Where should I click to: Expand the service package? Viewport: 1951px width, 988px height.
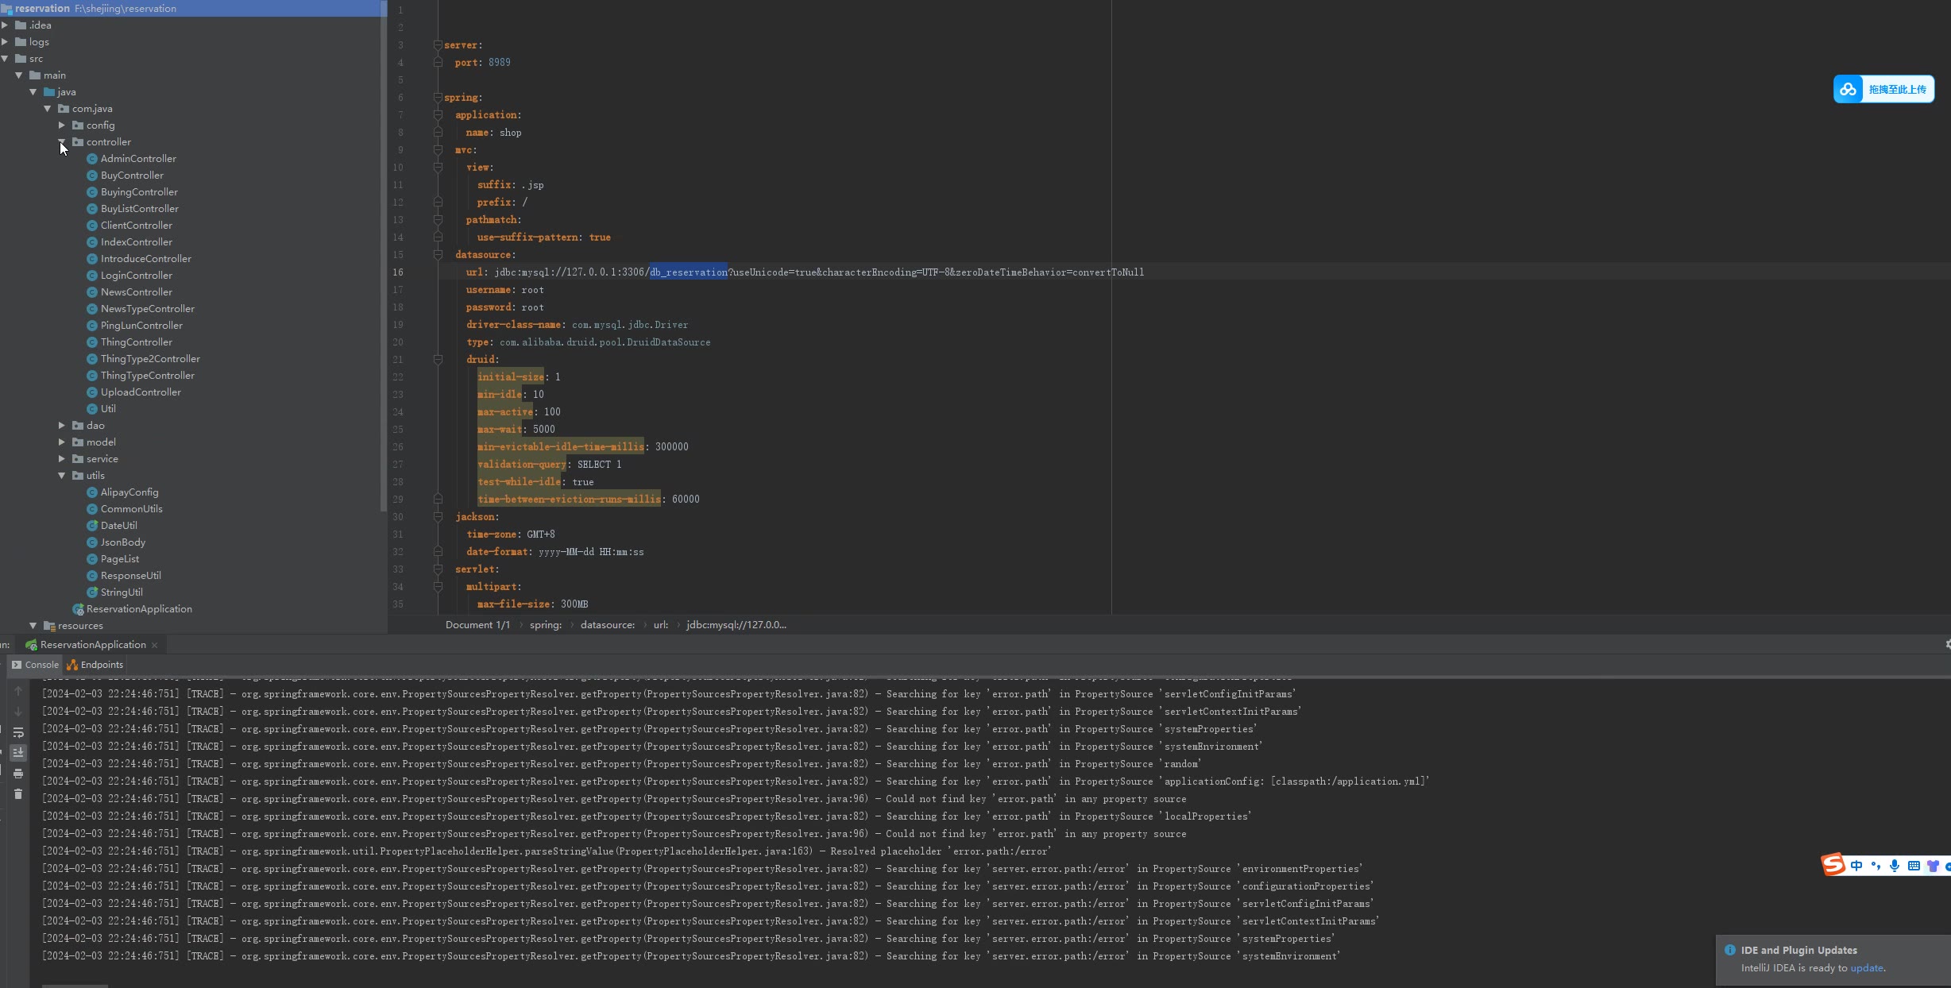[61, 458]
